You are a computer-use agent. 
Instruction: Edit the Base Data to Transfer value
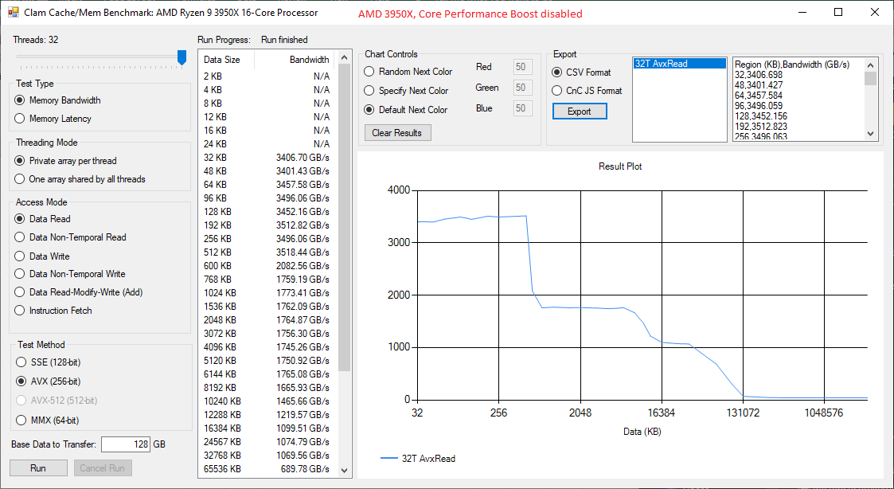[x=125, y=444]
